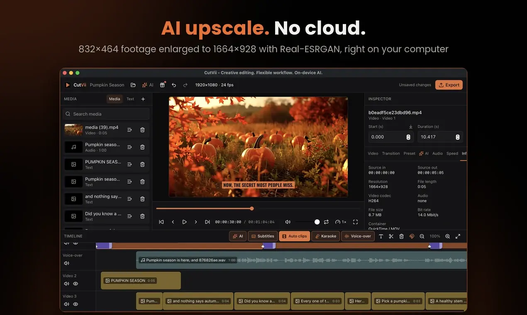This screenshot has height=315, width=527.
Task: Toggle timeline snapping magnet
Action: point(412,236)
